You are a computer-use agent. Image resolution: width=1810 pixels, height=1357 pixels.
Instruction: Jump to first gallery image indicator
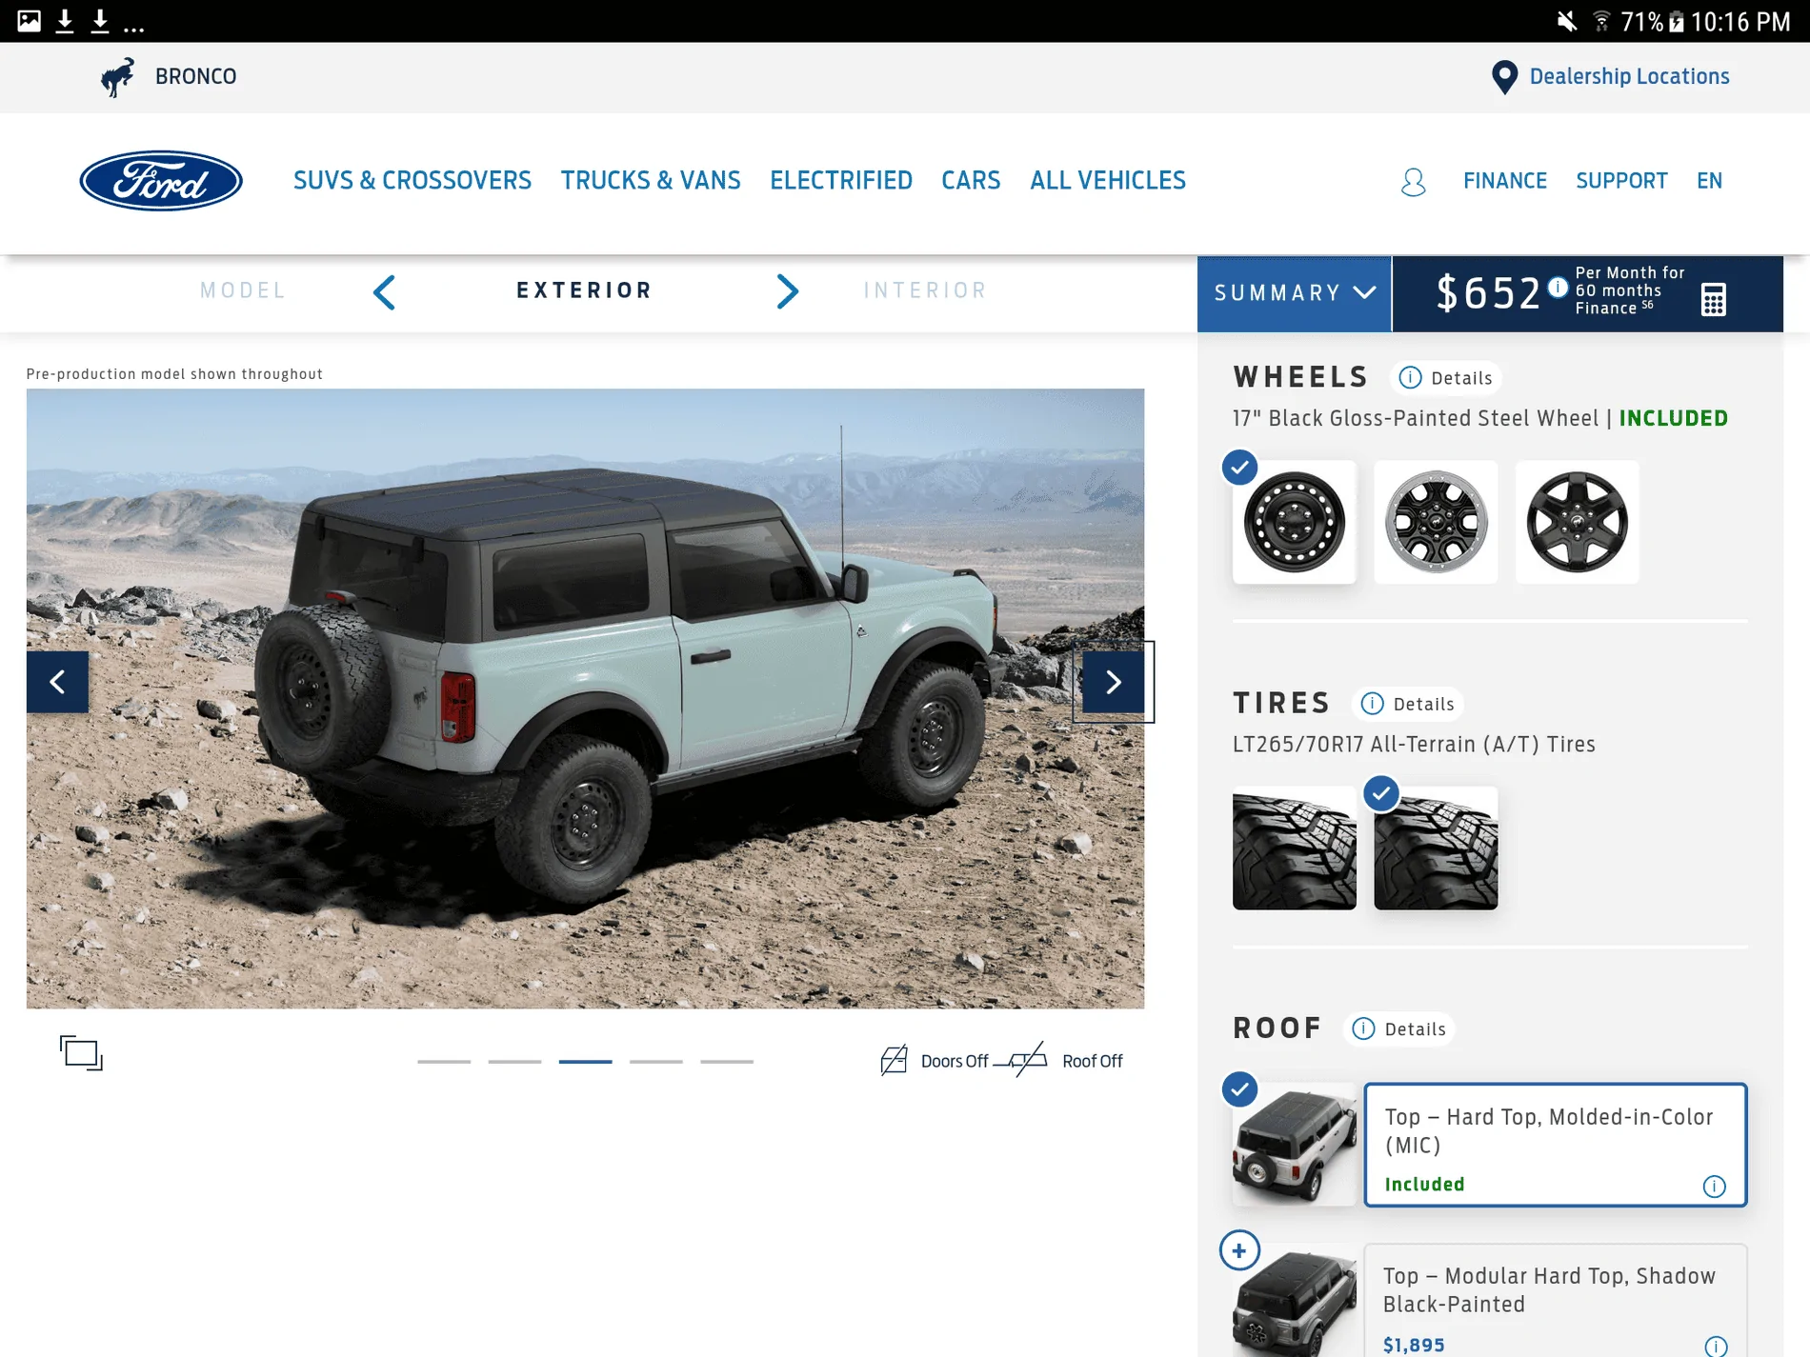[444, 1061]
